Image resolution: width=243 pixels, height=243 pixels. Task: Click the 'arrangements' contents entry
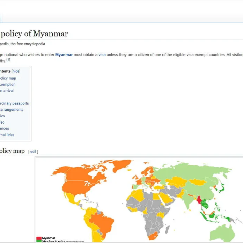12,110
